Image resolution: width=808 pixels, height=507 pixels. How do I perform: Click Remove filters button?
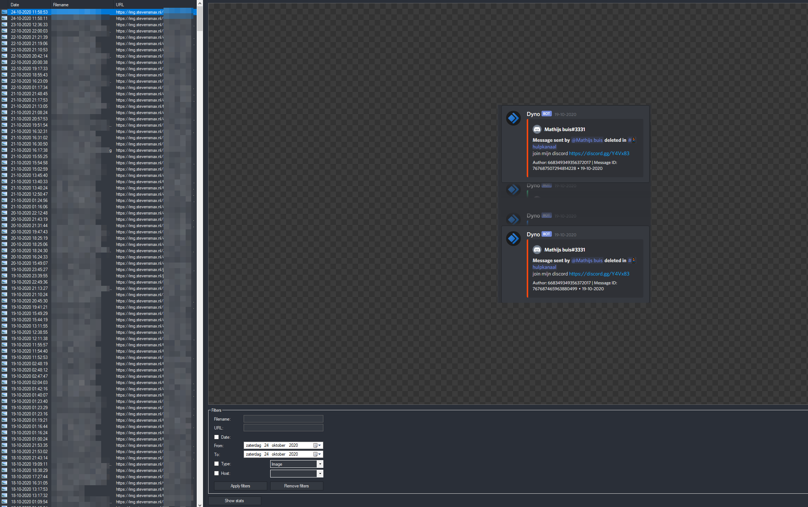296,486
